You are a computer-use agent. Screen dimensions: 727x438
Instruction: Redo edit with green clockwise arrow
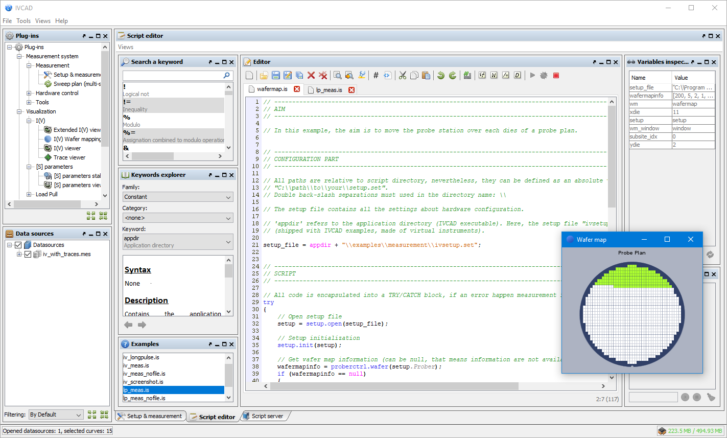point(453,75)
